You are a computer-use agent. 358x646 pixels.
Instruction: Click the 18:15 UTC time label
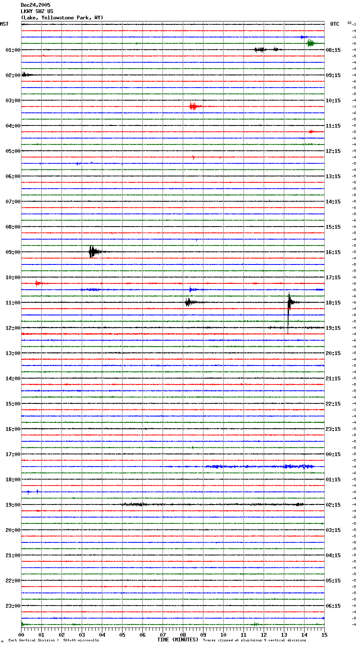click(x=333, y=303)
